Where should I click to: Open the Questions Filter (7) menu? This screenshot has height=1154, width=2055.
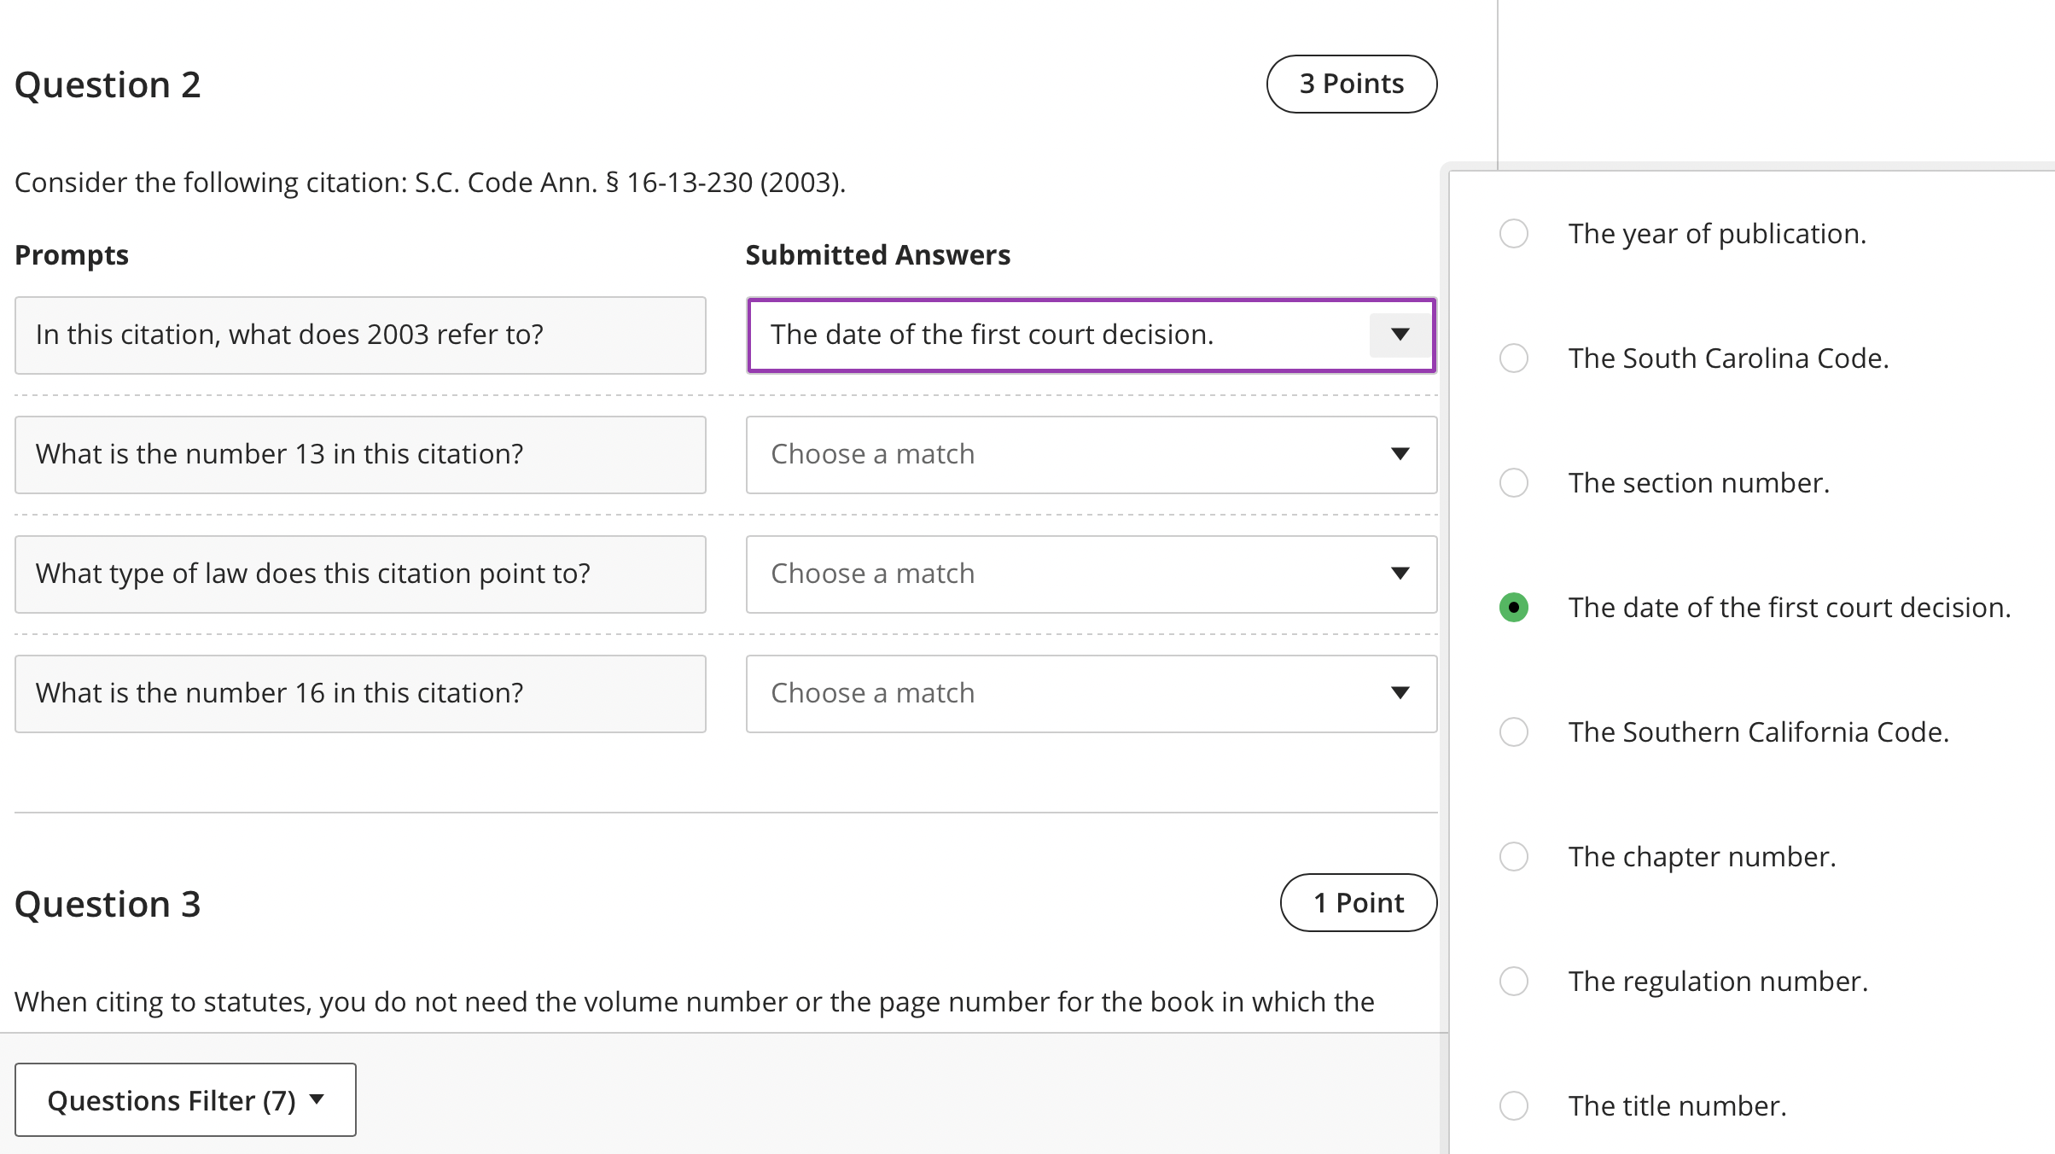coord(185,1100)
